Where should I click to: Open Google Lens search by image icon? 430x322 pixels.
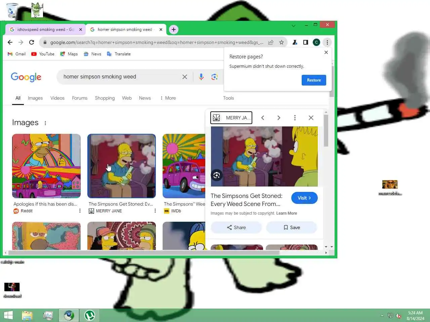pos(214,77)
